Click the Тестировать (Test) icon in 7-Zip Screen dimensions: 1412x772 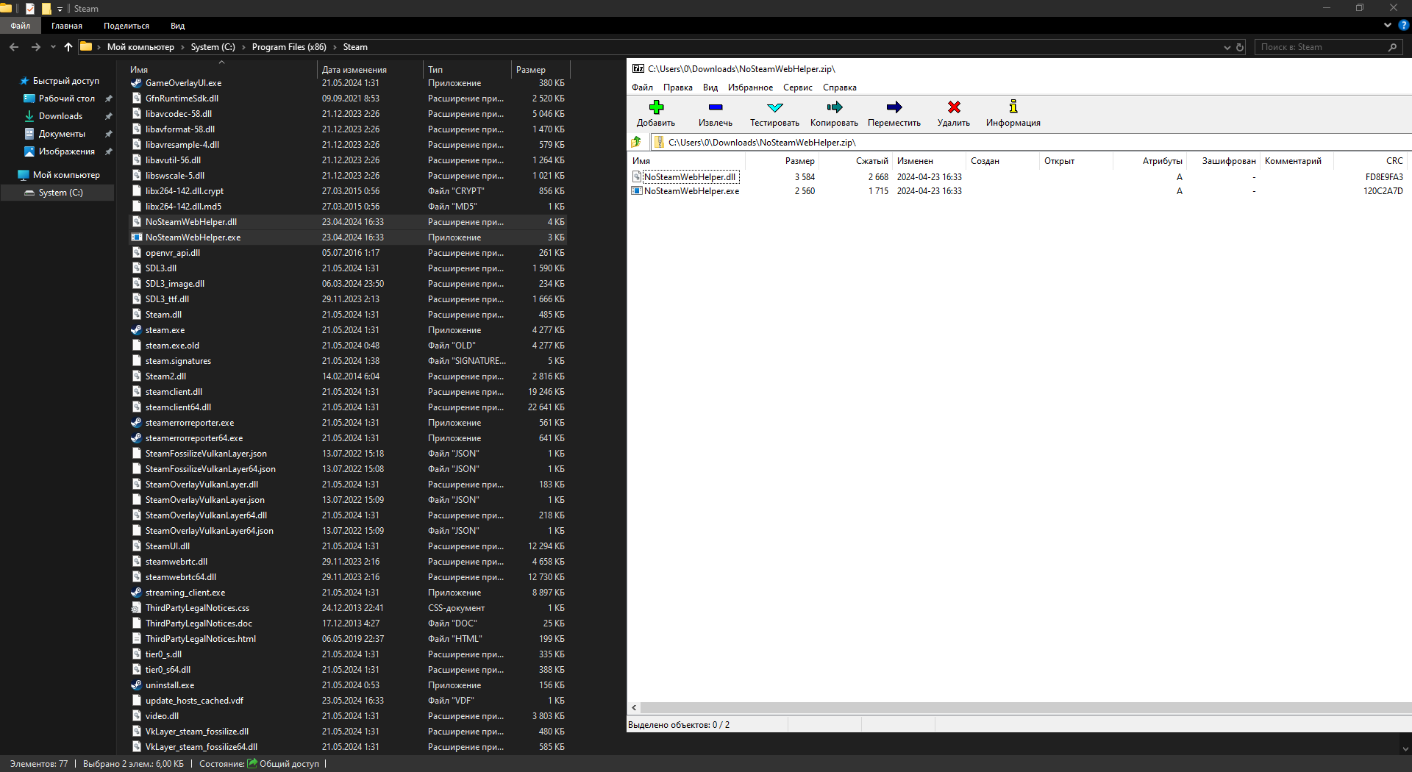(774, 107)
